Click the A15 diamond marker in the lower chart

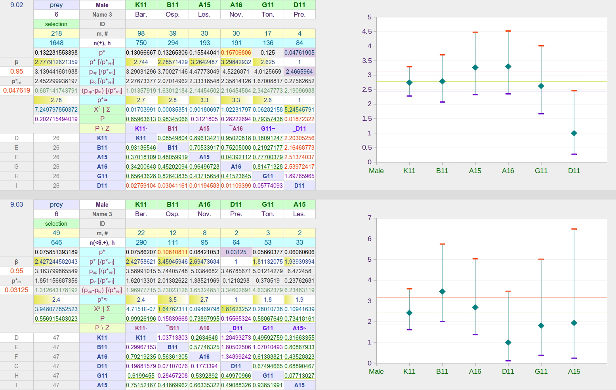(x=574, y=323)
